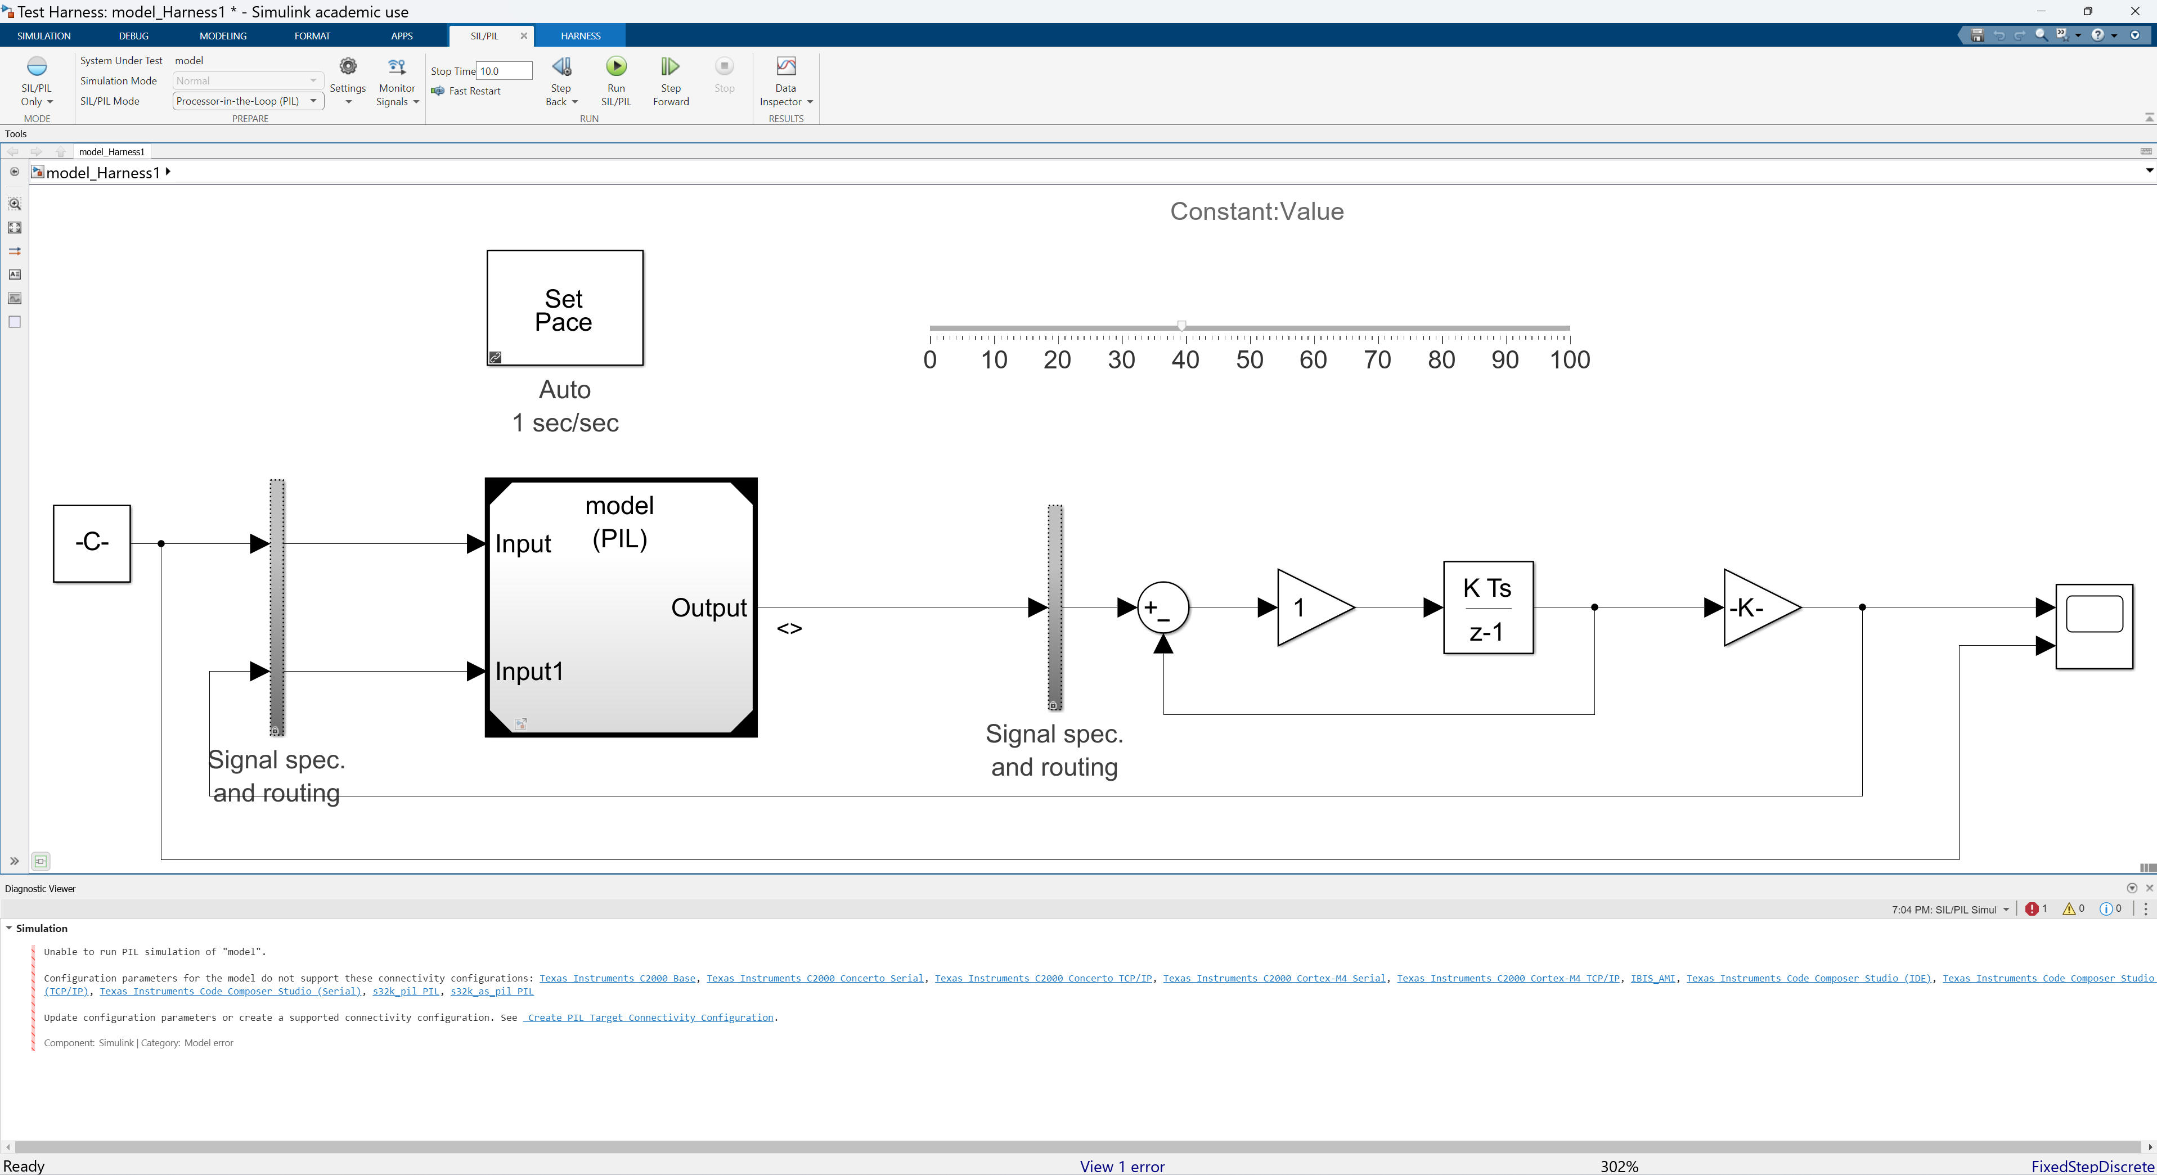Select the zoom-in tool in left palette

[14, 204]
